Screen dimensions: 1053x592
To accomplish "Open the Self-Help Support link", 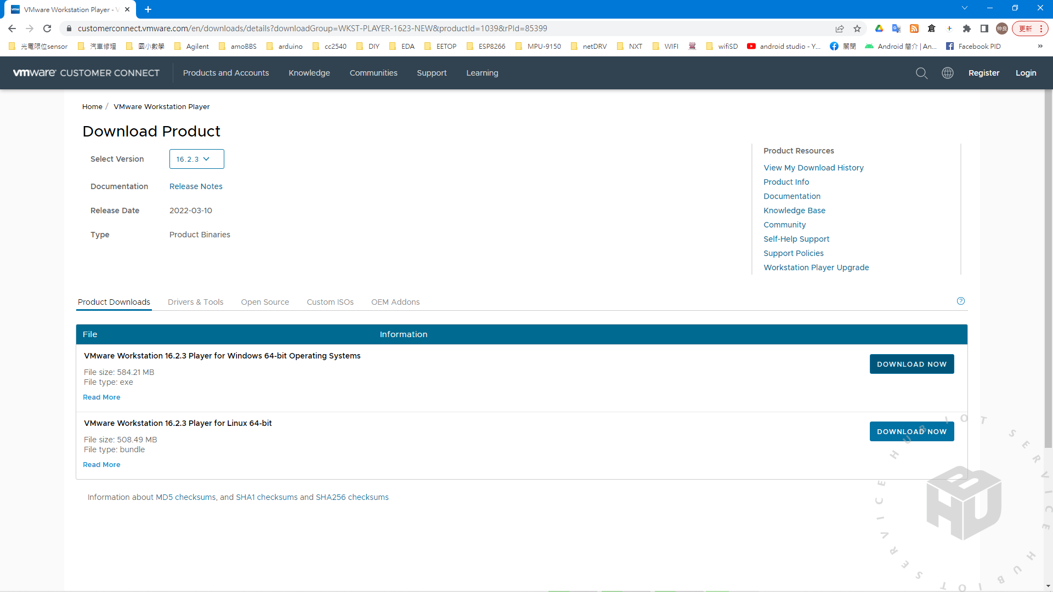I will point(796,239).
